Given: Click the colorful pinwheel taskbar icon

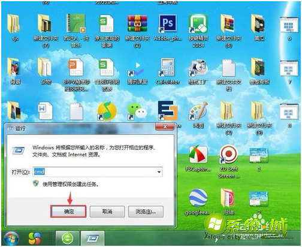Looking at the screenshot, I should [35, 238].
